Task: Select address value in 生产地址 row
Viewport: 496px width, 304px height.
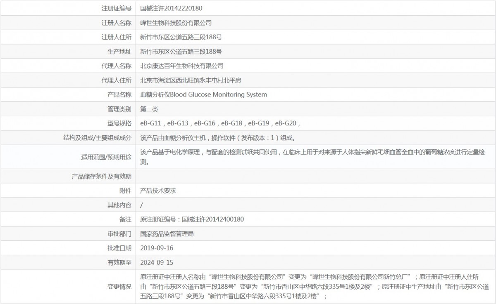Action: [181, 52]
